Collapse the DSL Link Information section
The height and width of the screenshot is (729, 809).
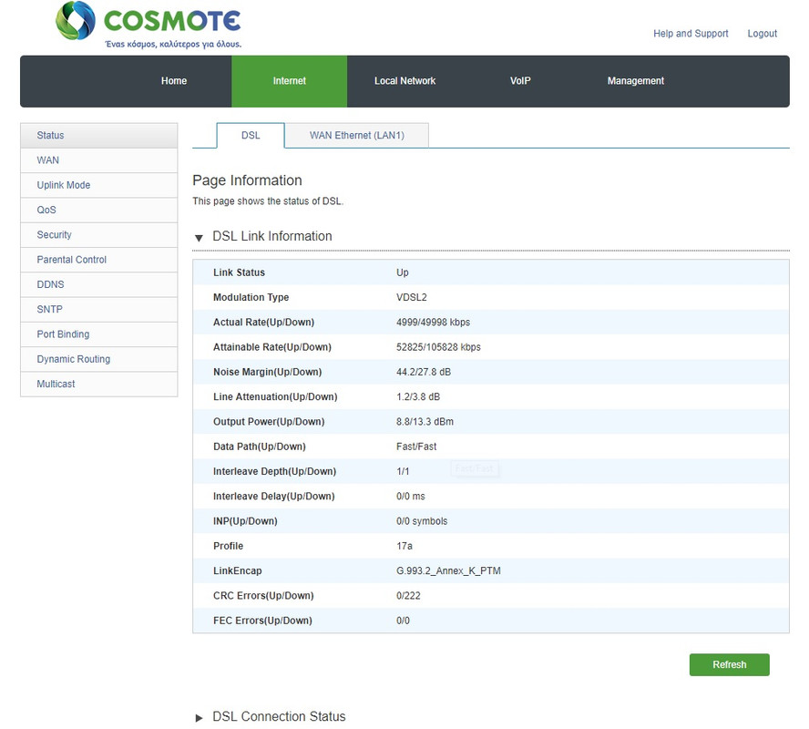[x=199, y=238]
